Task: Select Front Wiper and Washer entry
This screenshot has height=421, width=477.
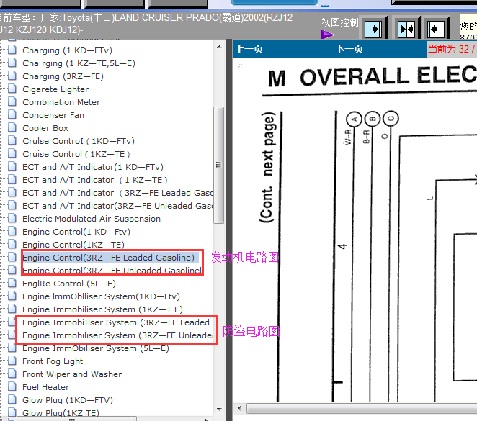Action: click(72, 374)
